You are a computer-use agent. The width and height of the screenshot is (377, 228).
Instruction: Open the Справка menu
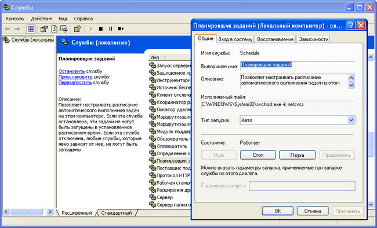[x=83, y=19]
